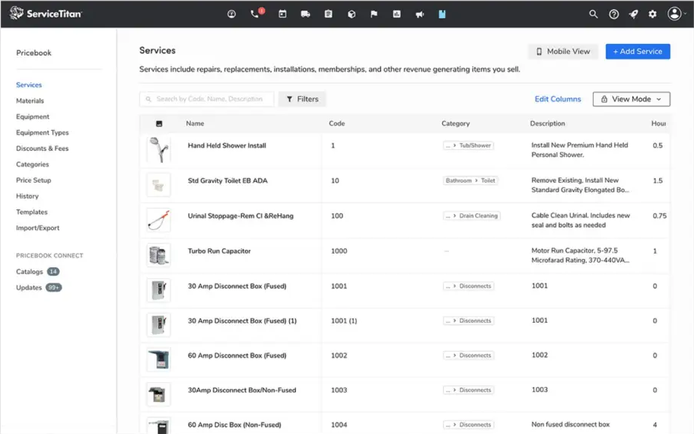
Task: Open the Hand Held Shower Install service name
Action: (227, 145)
